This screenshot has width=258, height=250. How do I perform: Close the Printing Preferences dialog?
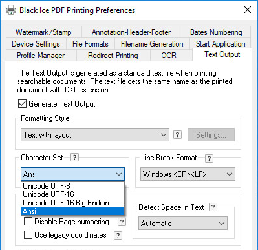(248, 10)
